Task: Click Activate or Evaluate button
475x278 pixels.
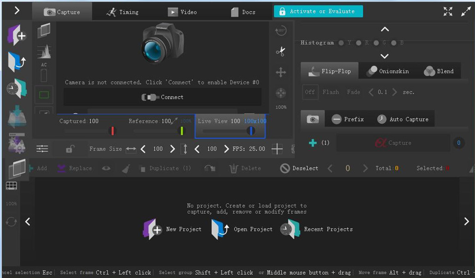Action: point(318,12)
